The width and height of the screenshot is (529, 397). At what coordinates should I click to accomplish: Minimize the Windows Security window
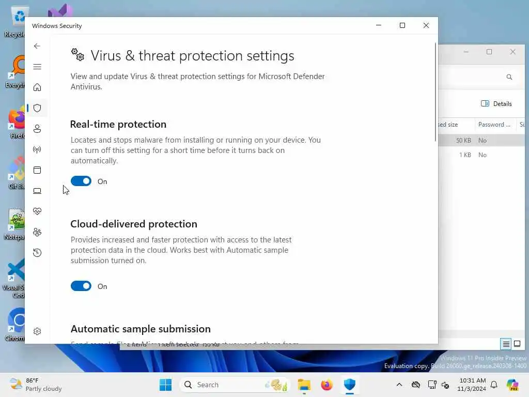(379, 26)
